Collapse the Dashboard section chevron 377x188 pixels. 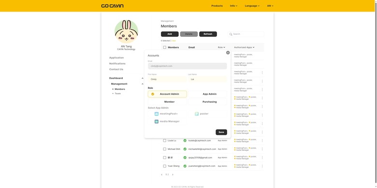click(x=142, y=78)
